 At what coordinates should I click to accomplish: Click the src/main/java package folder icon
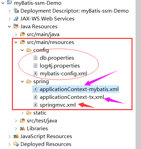click(x=22, y=34)
